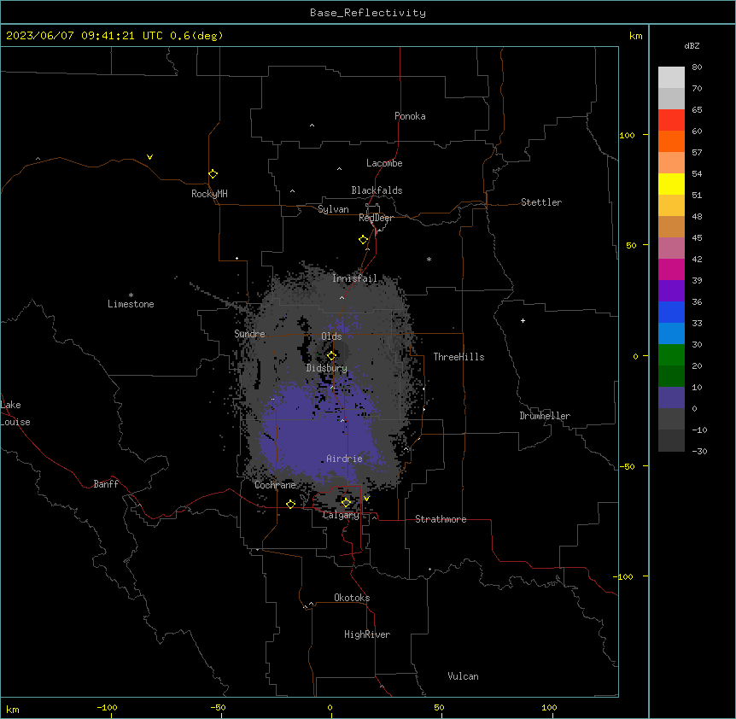Click the Limestone label
The height and width of the screenshot is (719, 736).
pos(131,304)
